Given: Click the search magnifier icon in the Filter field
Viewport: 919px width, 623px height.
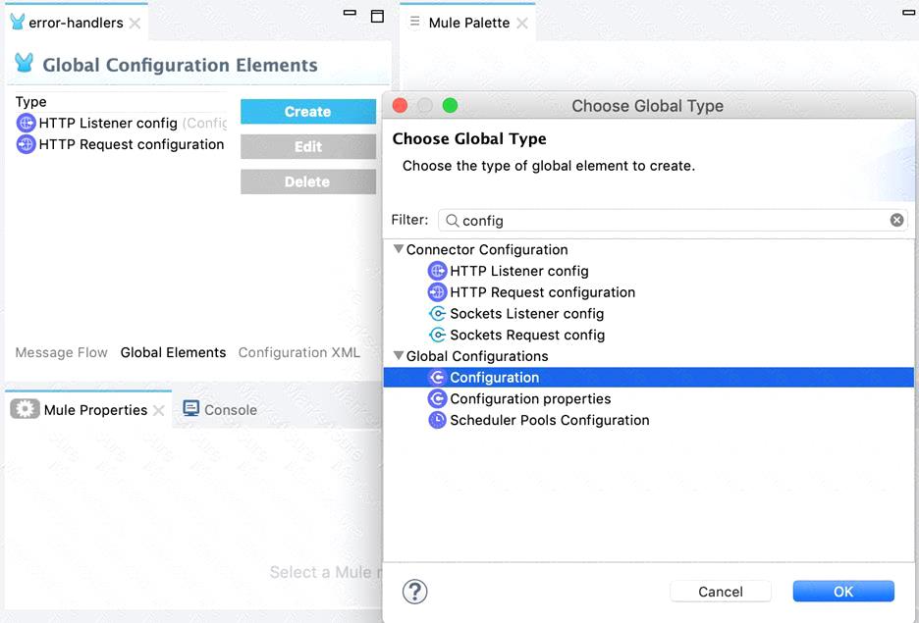Looking at the screenshot, I should [x=452, y=221].
